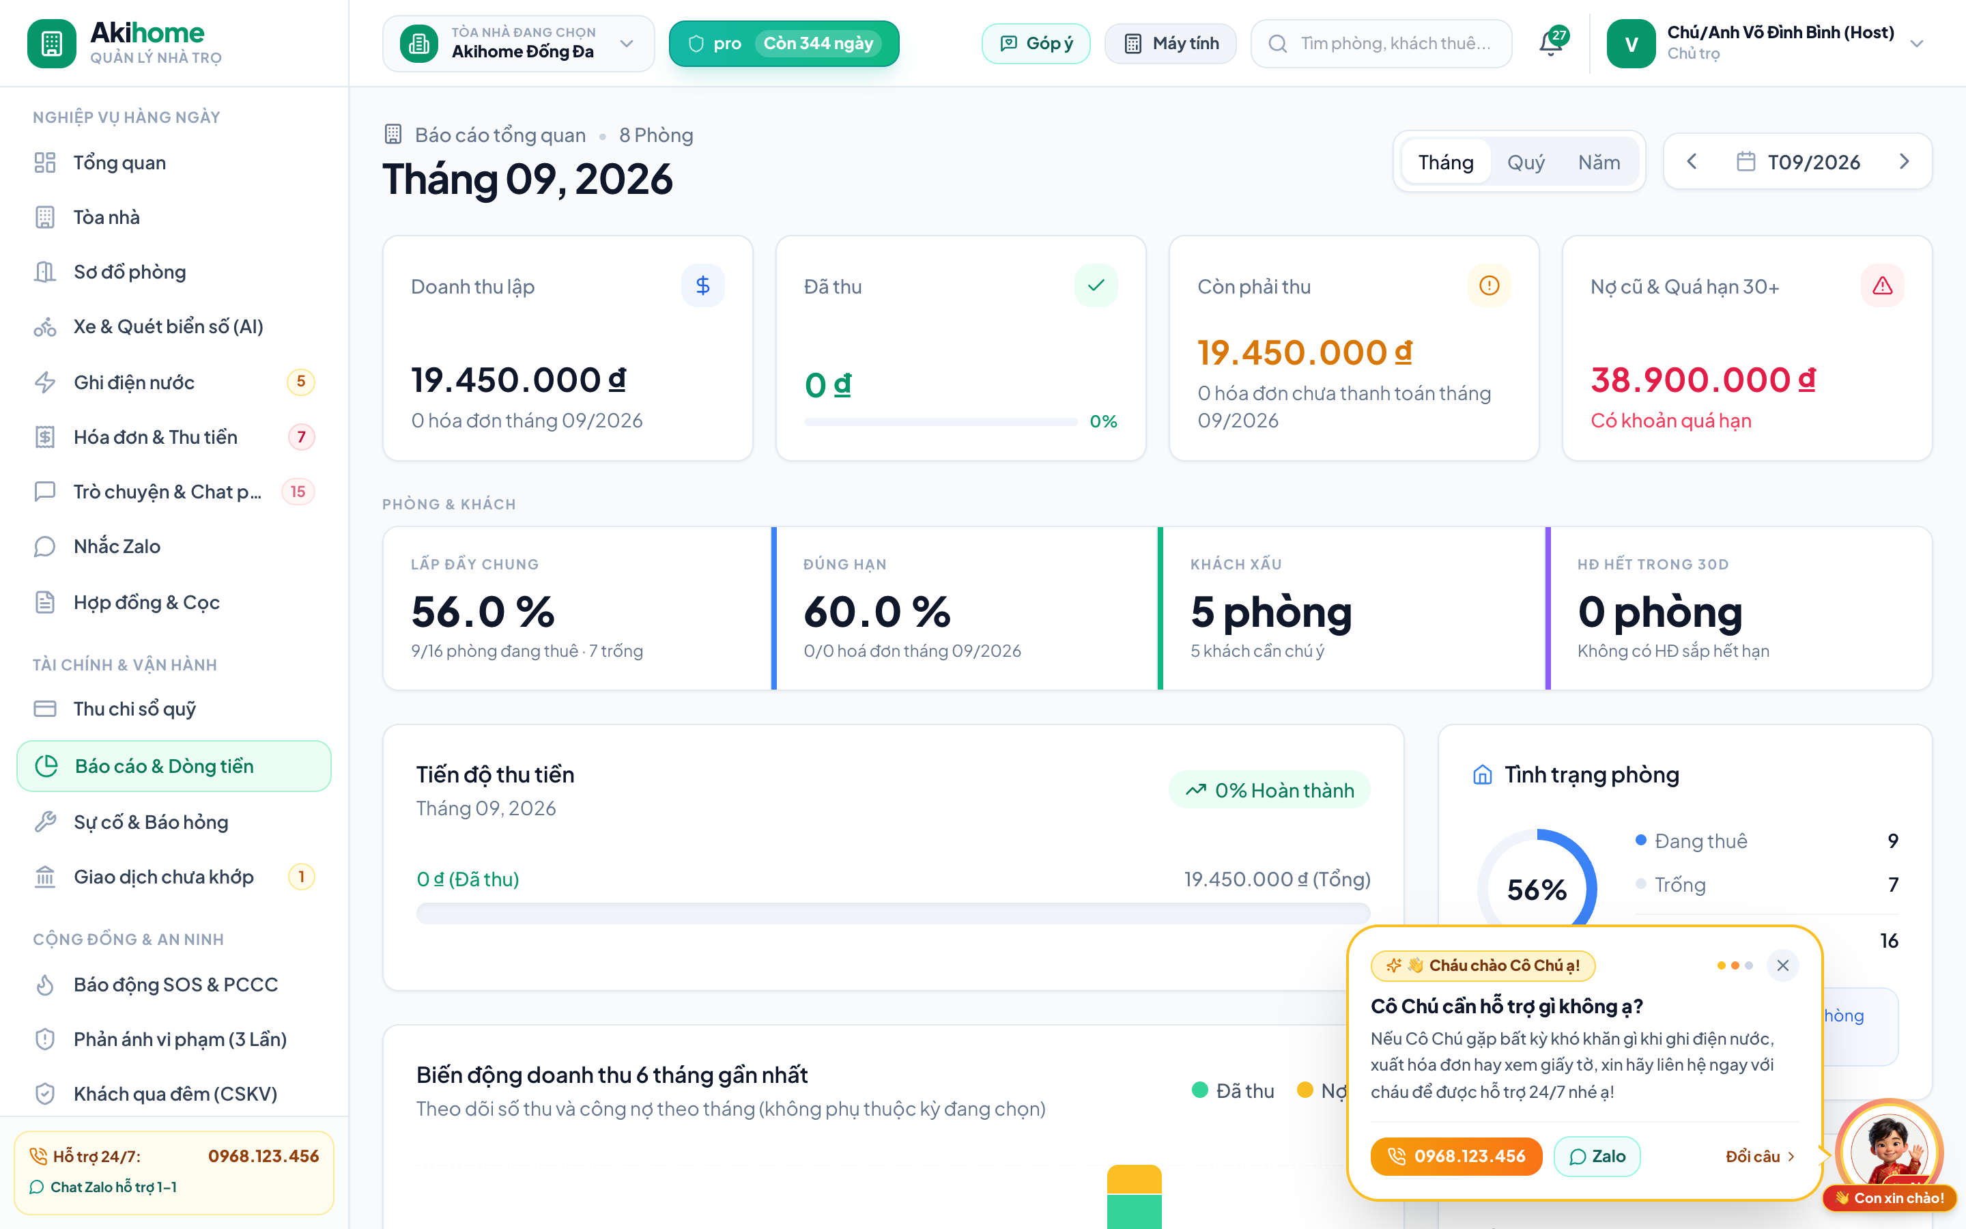Click the user avatar V icon
Screen dimensions: 1966x1229
[x=1630, y=43]
